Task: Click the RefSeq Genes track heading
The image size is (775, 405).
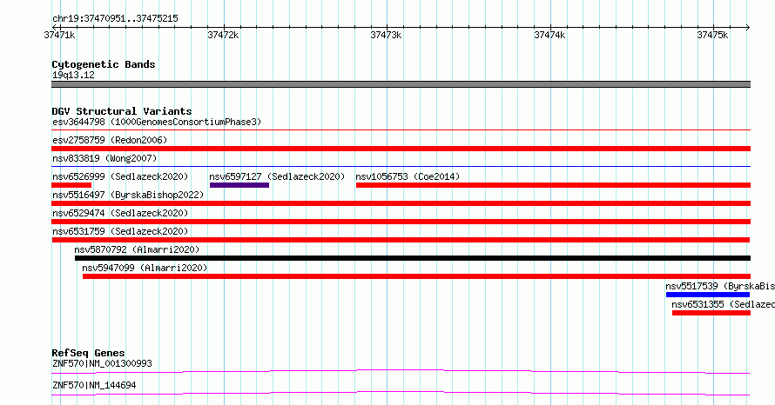Action: [x=88, y=353]
